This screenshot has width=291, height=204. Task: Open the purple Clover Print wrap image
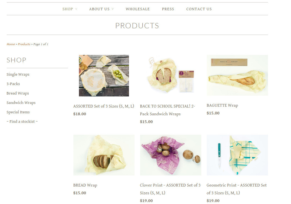point(171,155)
